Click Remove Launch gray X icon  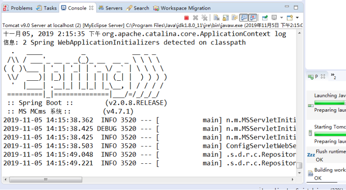pyautogui.click(x=195, y=17)
